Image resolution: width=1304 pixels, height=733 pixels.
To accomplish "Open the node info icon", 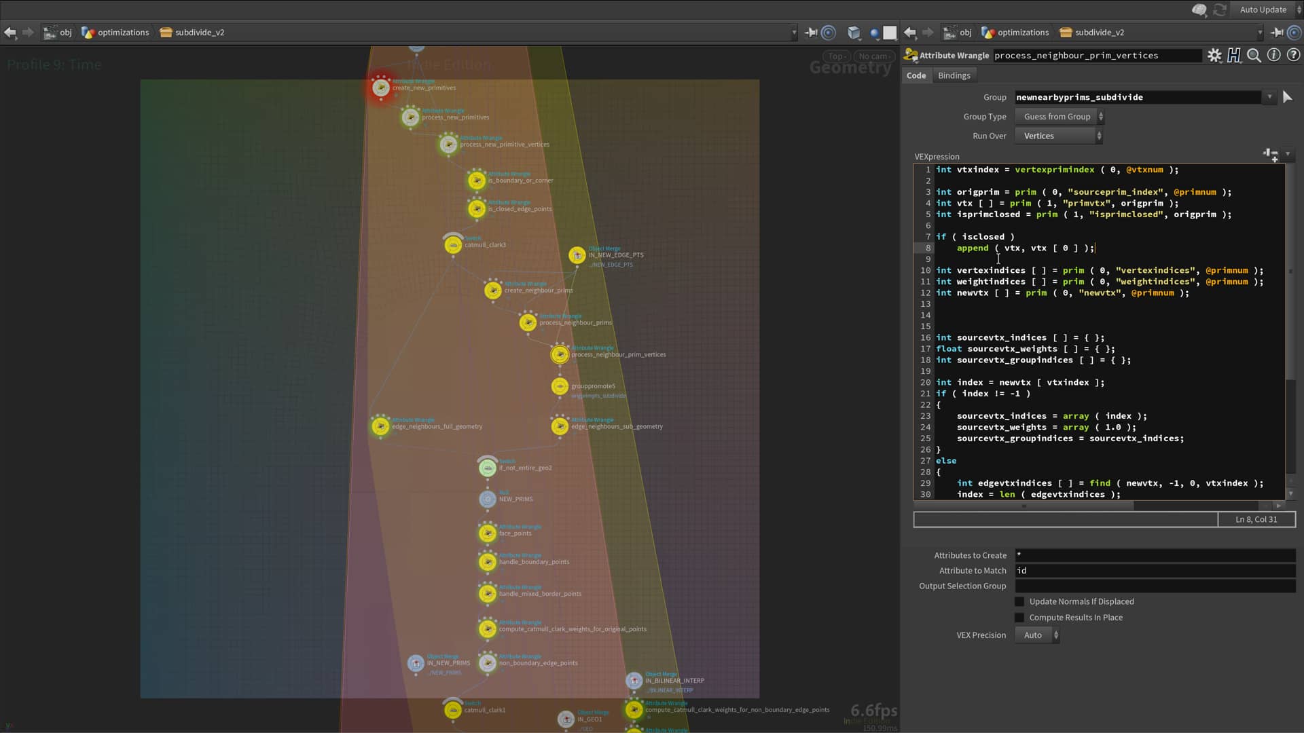I will [1273, 55].
